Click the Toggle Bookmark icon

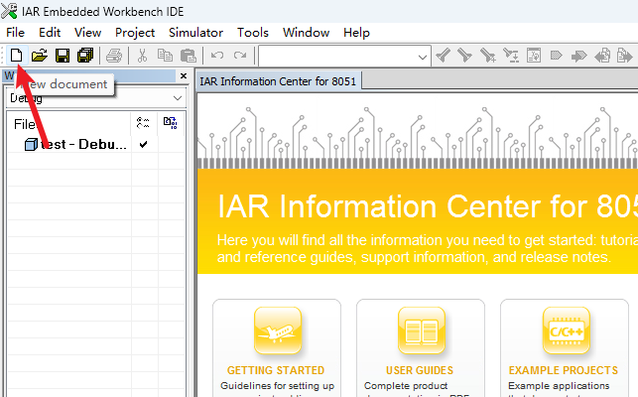click(556, 55)
